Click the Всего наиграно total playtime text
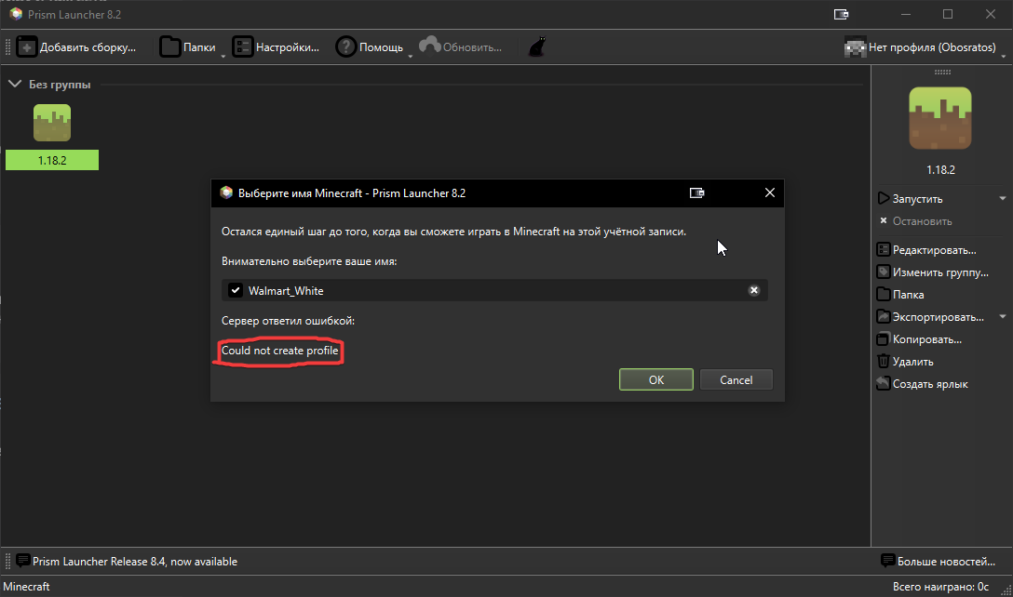The height and width of the screenshot is (597, 1013). tap(940, 587)
